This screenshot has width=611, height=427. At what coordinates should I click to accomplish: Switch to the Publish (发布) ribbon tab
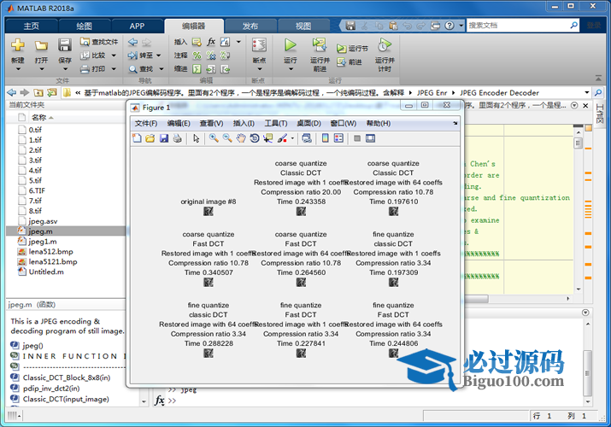(250, 26)
